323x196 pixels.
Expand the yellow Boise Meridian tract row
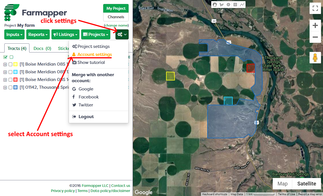click(5, 64)
